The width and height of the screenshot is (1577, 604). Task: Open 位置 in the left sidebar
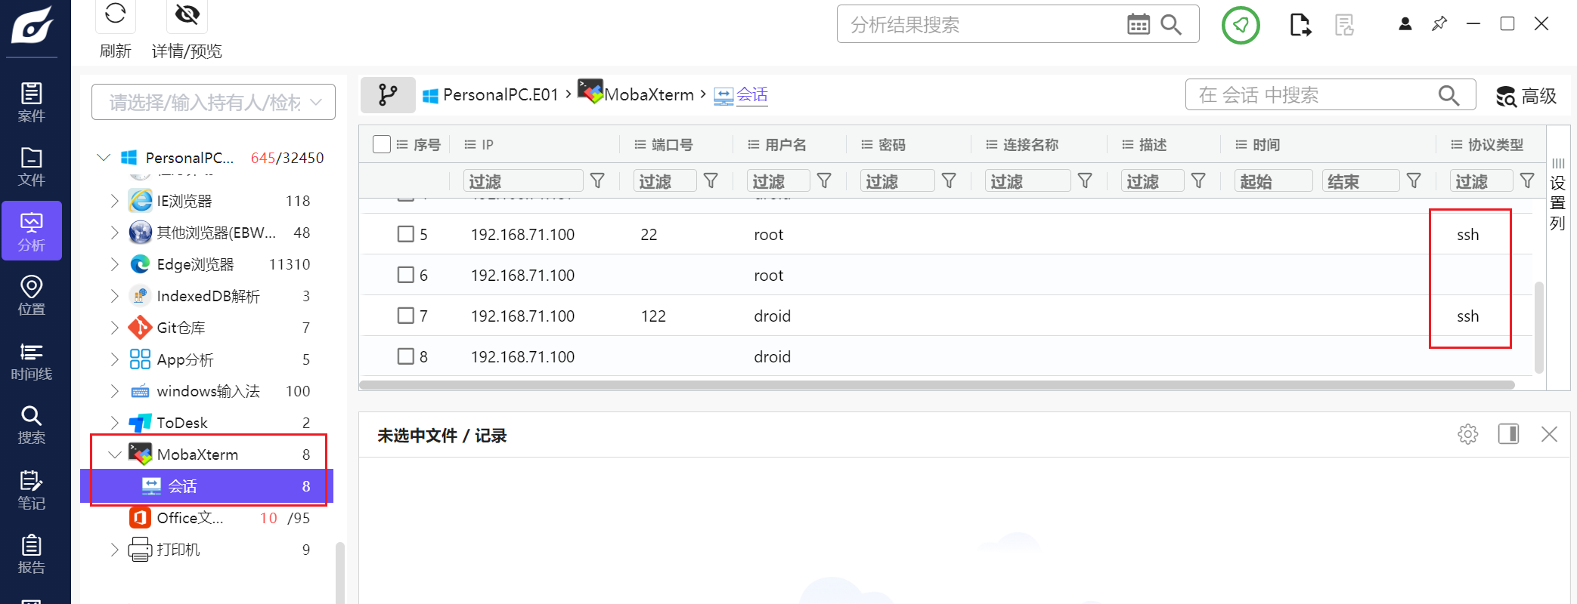[x=32, y=296]
